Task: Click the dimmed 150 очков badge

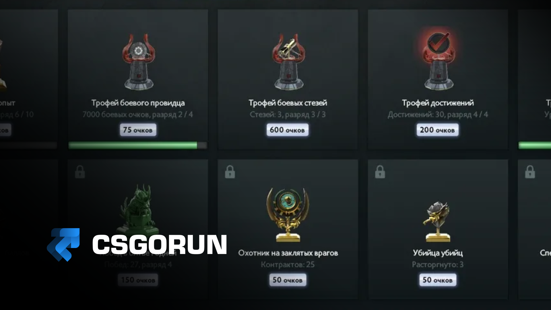Action: 138,280
